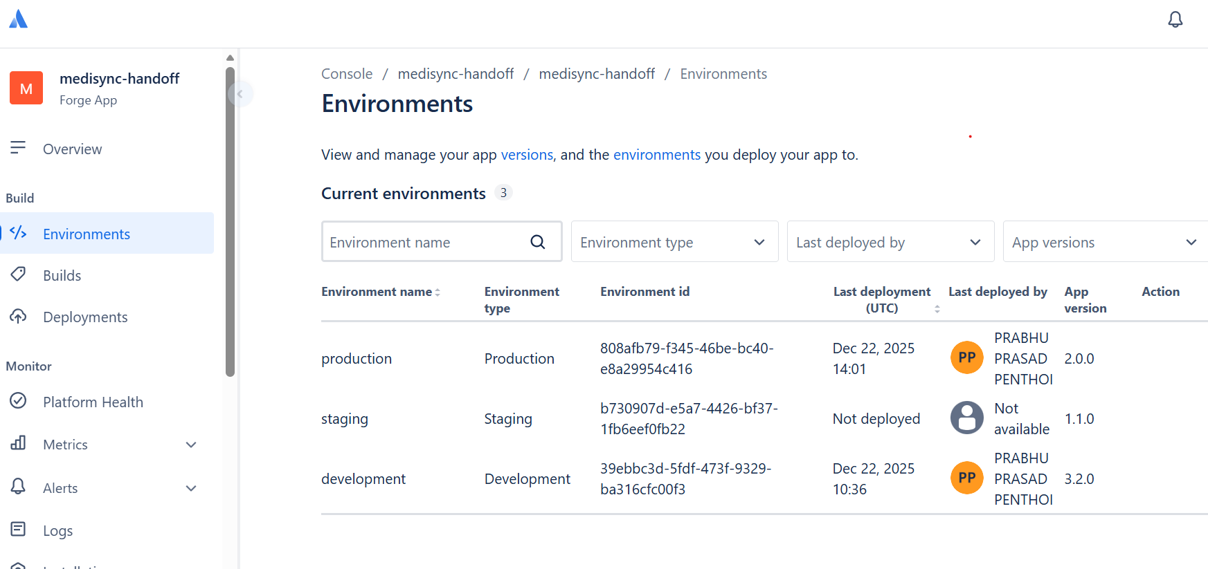
Task: Collapse the sidebar with the arrow button
Action: (x=240, y=93)
